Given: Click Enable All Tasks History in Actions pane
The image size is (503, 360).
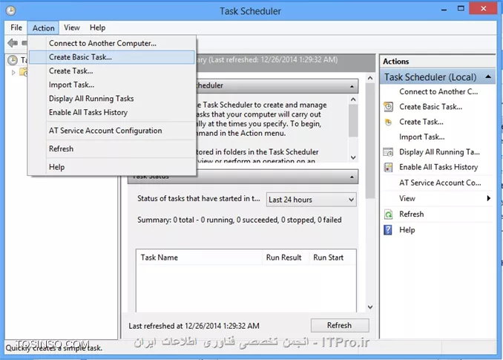Looking at the screenshot, I should tap(438, 167).
